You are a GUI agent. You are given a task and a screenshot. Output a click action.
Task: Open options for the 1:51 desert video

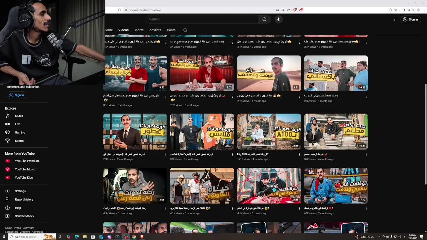(x=299, y=96)
